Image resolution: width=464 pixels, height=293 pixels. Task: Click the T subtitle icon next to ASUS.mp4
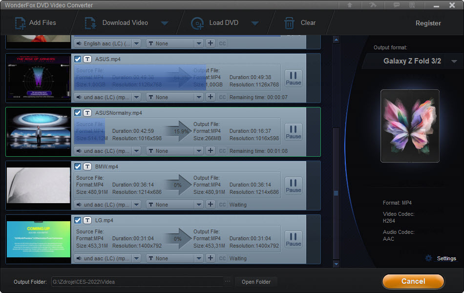click(x=87, y=59)
